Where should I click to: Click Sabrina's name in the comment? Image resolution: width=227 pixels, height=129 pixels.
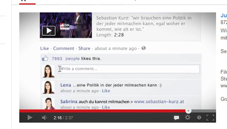tap(69, 102)
